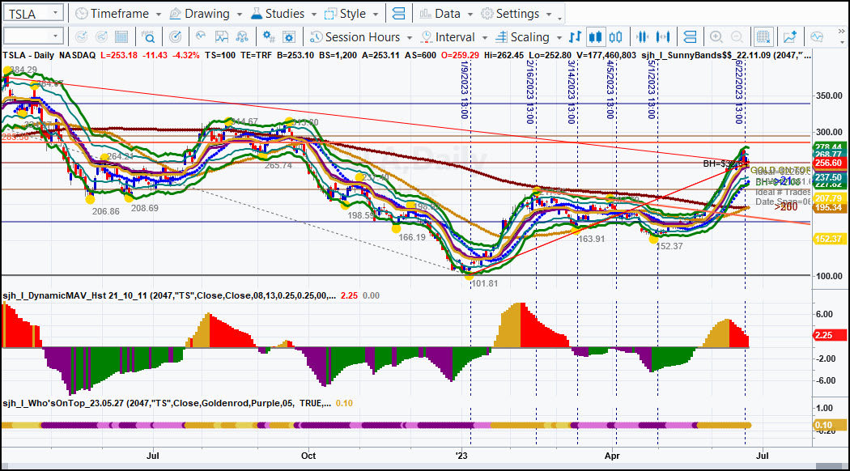Viewport: 850px width, 471px height.
Task: Click the first greyed chart-clock icon
Action: tap(81, 37)
